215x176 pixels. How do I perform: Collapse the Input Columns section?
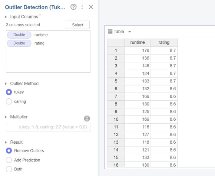(x=6, y=17)
